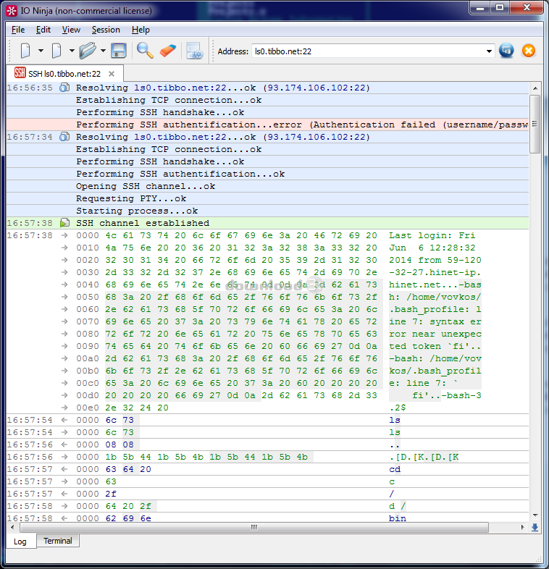Click the outgoing arrow icon at 16:57:56
Image resolution: width=549 pixels, height=569 pixels.
tap(64, 444)
